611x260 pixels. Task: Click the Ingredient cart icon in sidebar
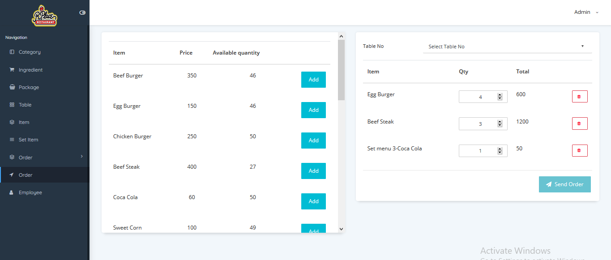pos(12,70)
